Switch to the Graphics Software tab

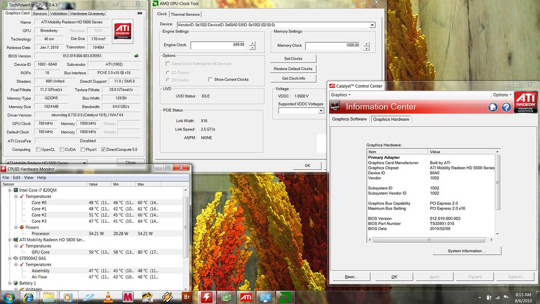point(349,119)
